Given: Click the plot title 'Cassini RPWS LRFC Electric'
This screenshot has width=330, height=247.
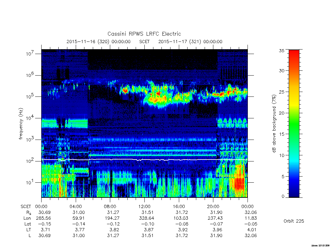Looking at the screenshot, I should (144, 34).
